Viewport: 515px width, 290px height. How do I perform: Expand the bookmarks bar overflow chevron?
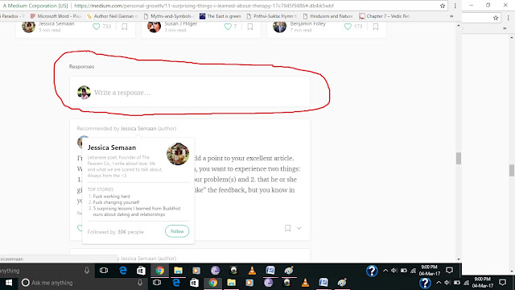click(x=451, y=16)
